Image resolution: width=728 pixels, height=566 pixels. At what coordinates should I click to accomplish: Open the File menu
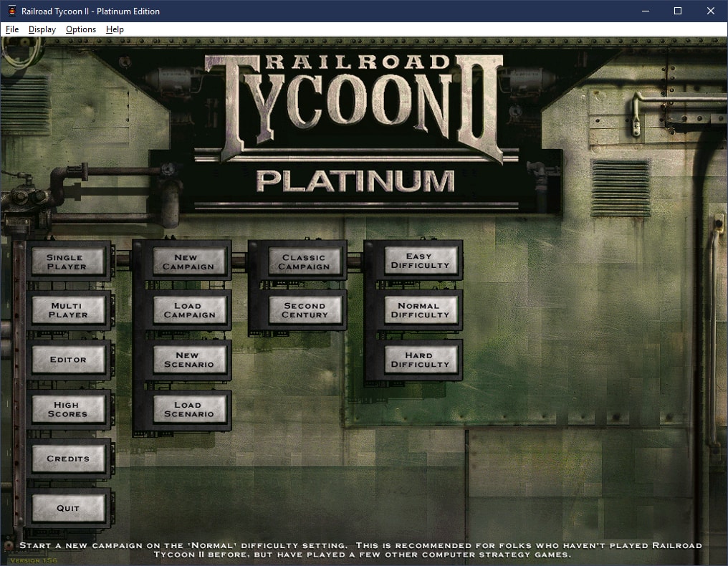tap(12, 29)
